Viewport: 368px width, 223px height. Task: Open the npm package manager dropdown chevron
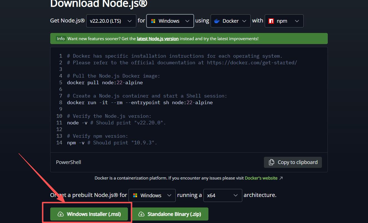[297, 21]
